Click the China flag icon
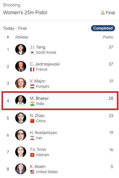Image resolution: width=119 pixels, height=178 pixels. (x=32, y=121)
